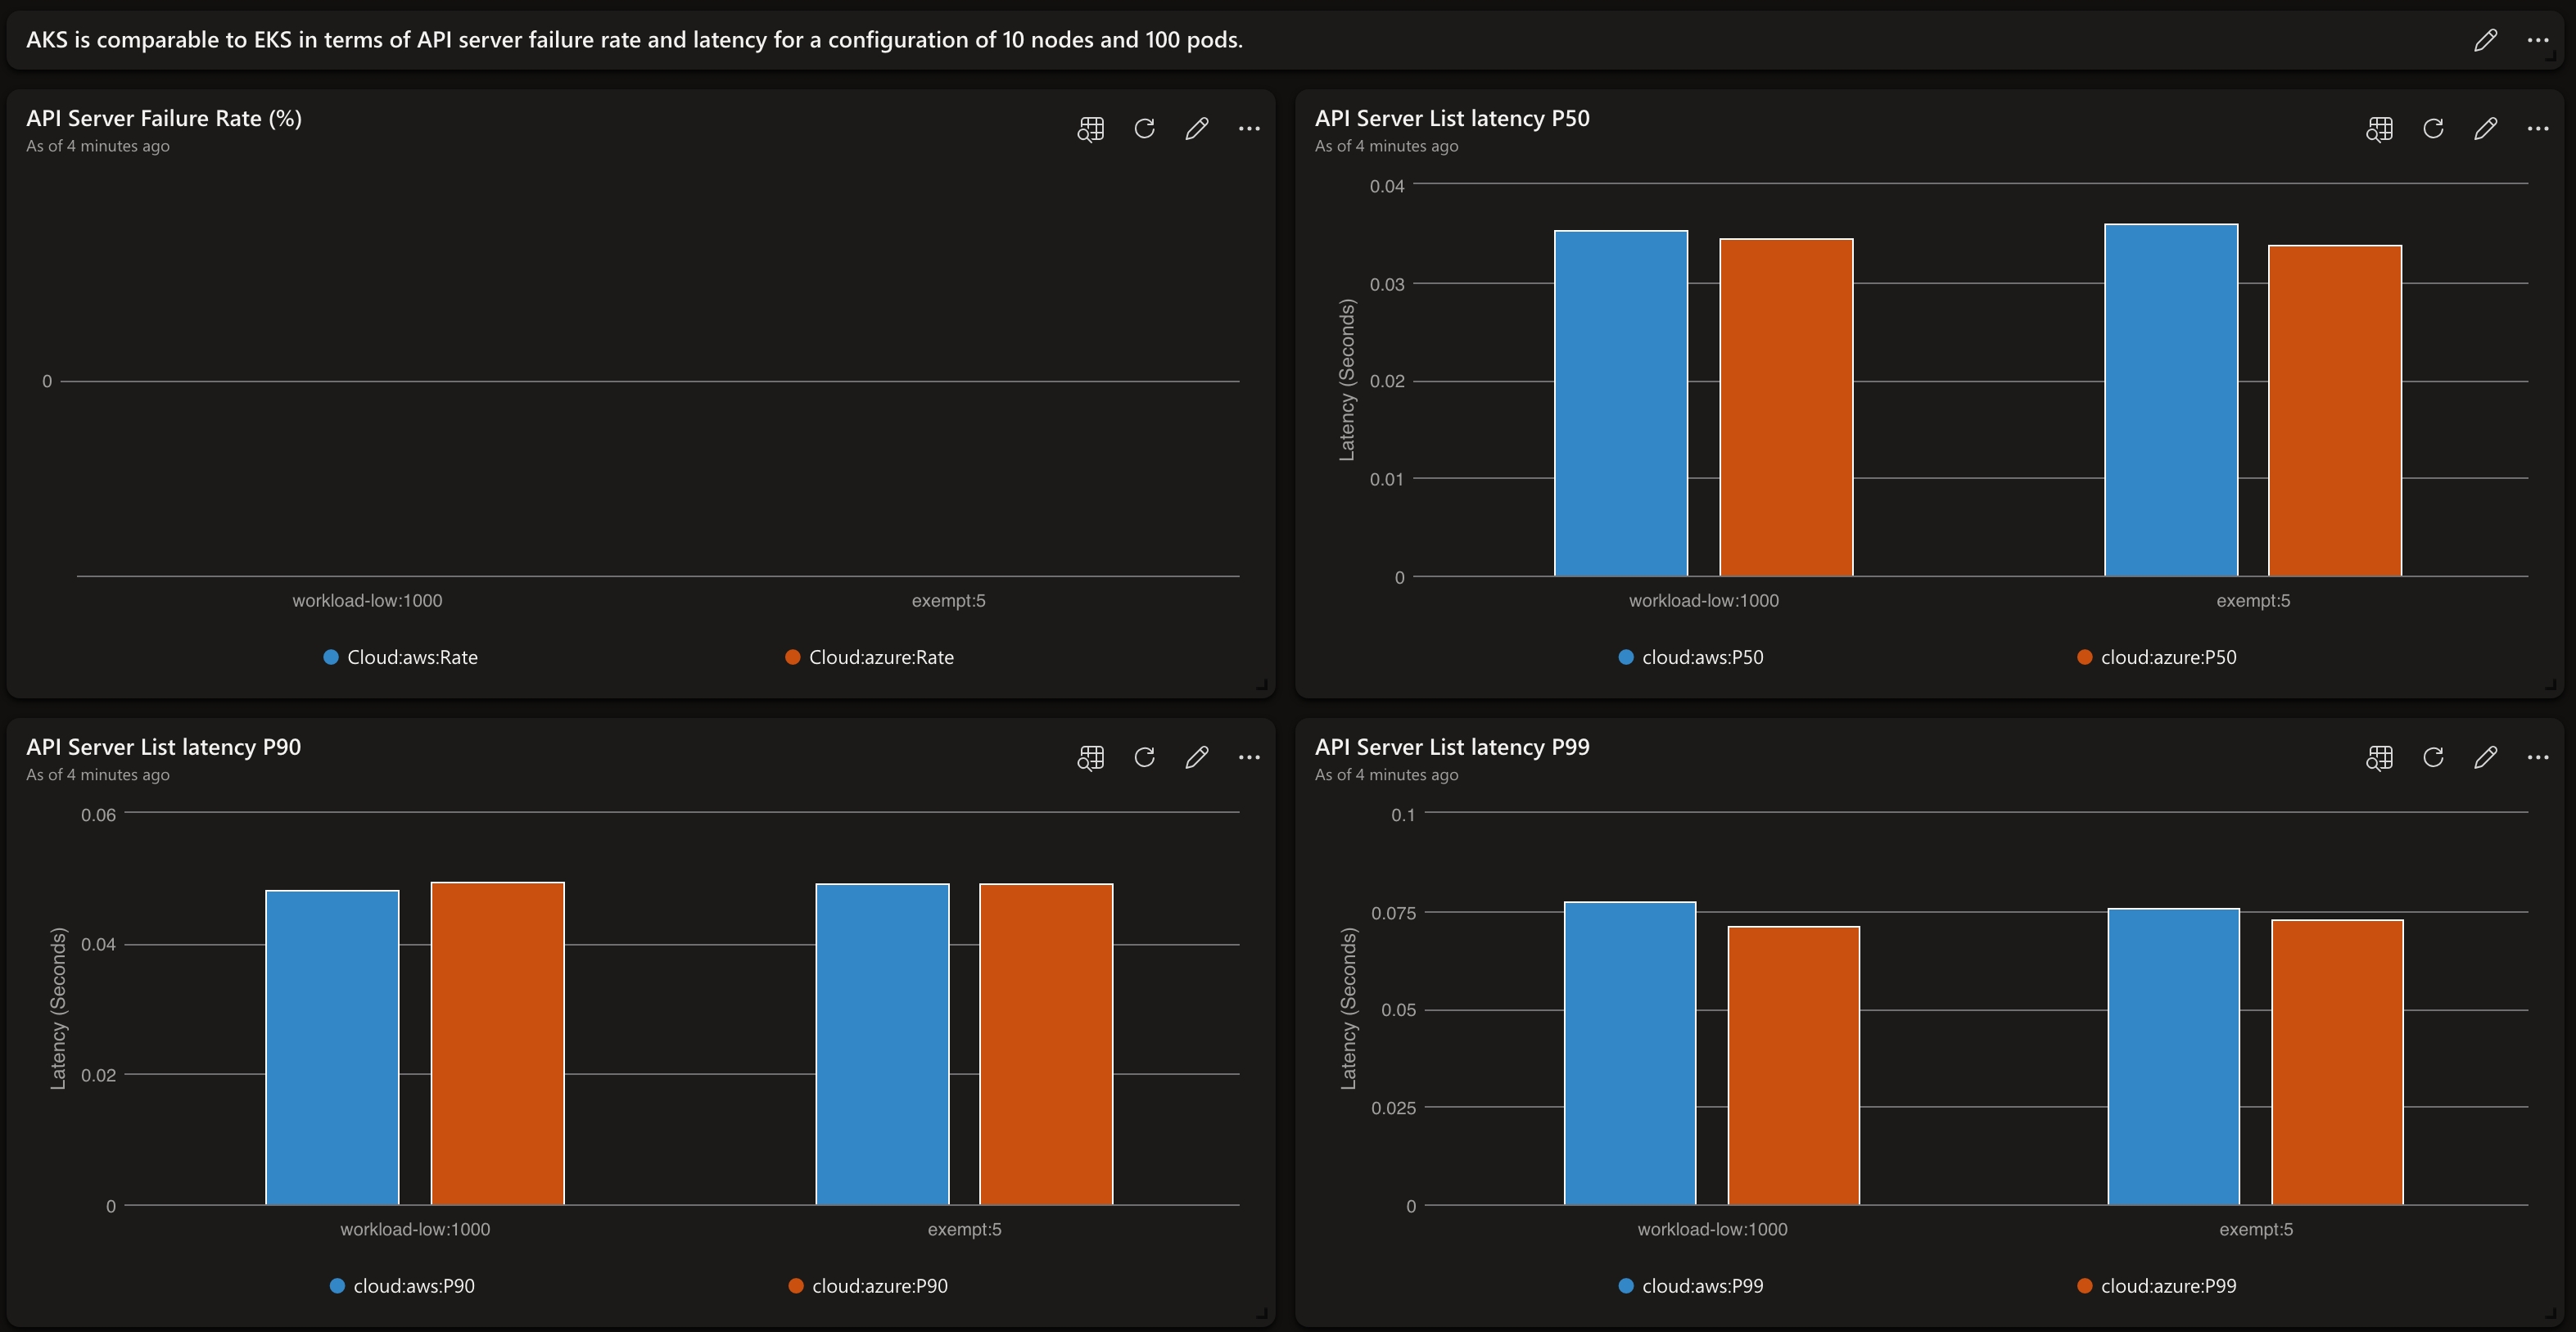Viewport: 2576px width, 1332px height.
Task: Explore data of List latency P50 tile
Action: (2380, 129)
